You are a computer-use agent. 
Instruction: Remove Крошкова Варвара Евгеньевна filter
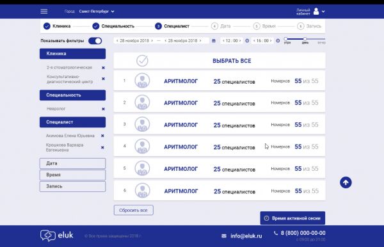(x=102, y=147)
